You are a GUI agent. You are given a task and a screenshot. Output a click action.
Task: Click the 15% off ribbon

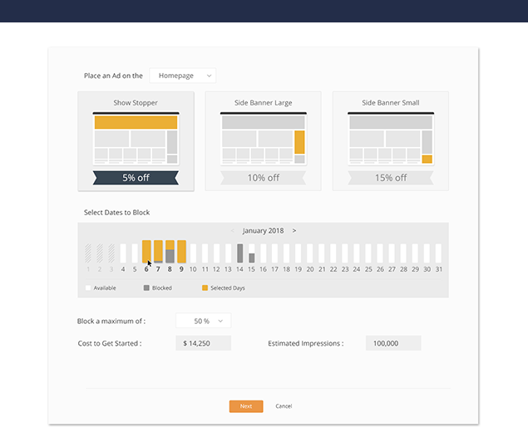[x=391, y=178]
